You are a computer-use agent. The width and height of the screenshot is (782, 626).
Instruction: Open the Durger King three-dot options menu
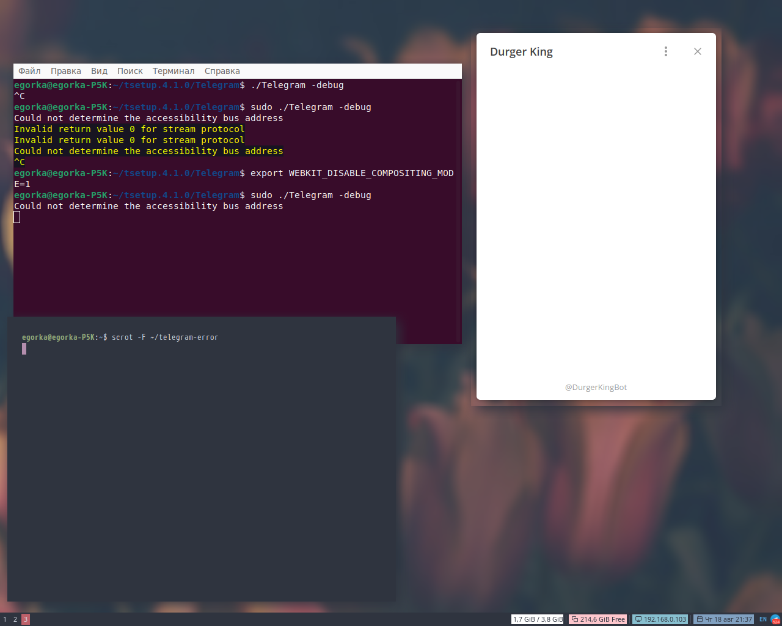coord(666,51)
